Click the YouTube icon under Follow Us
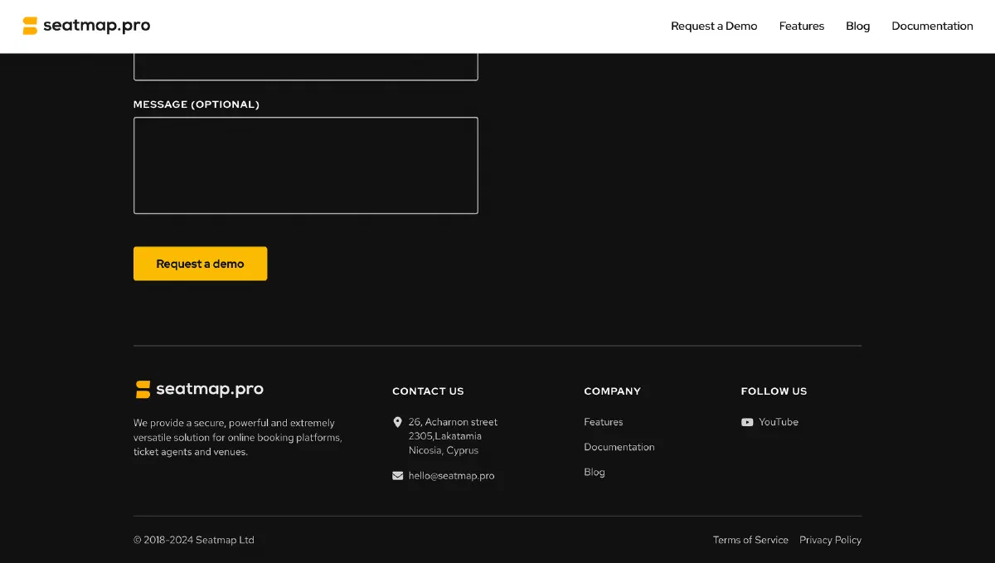 [x=745, y=422]
